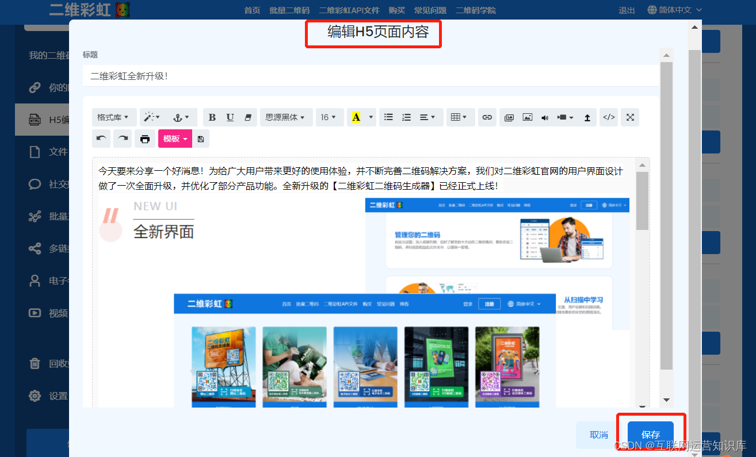Expand editor to fullscreen
The width and height of the screenshot is (756, 457).
click(630, 117)
